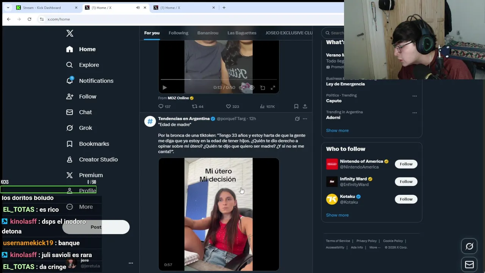This screenshot has width=485, height=273.
Task: Play the MDZ Online video
Action: [164, 88]
